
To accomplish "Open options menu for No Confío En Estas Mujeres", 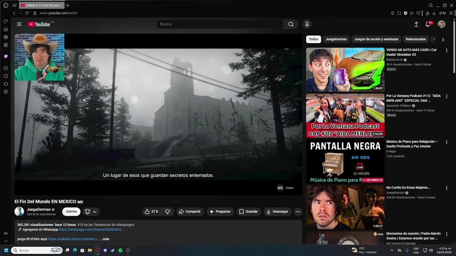I will tap(447, 188).
